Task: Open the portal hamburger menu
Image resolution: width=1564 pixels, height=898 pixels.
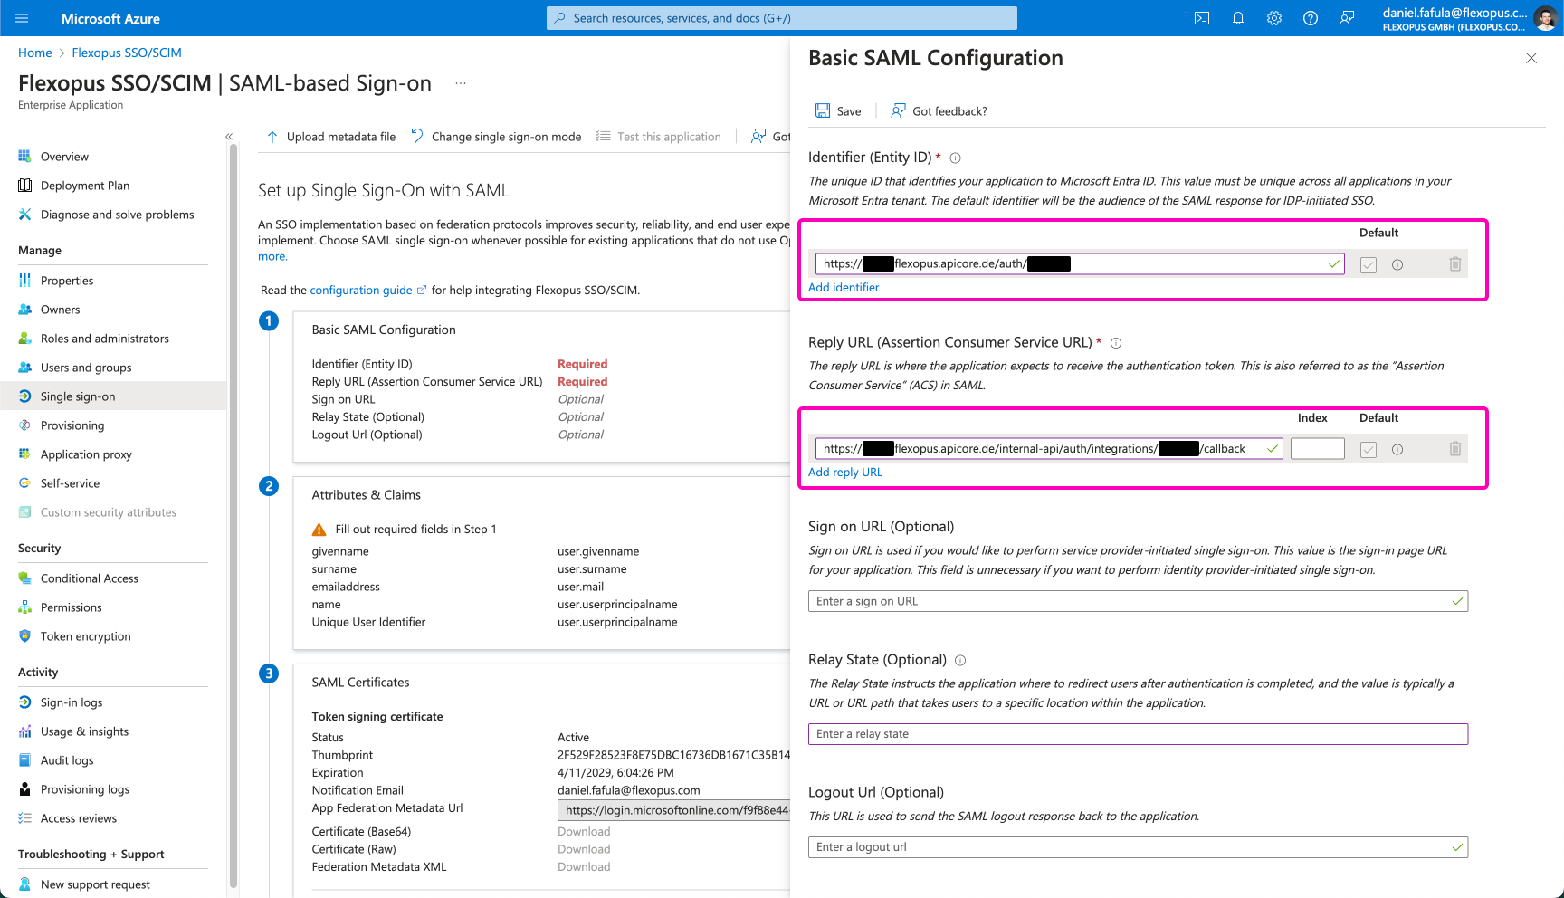Action: (x=23, y=18)
